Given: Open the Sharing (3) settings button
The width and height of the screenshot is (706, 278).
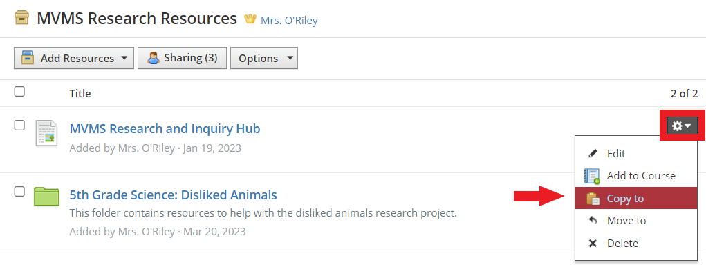Looking at the screenshot, I should 182,58.
